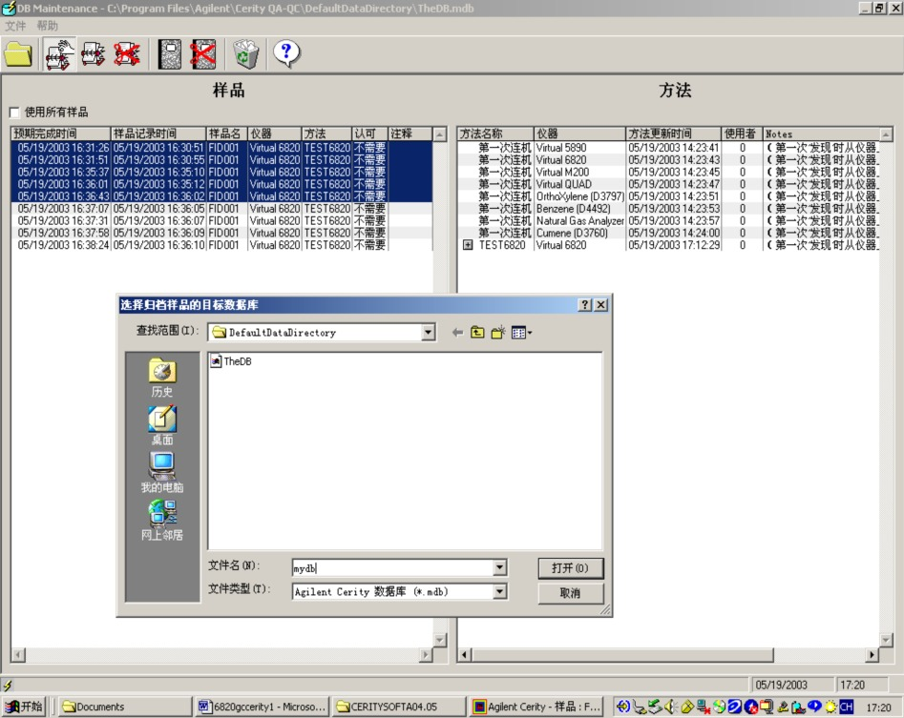Click the yellow sun tray icon
This screenshot has height=718, width=904.
click(830, 707)
